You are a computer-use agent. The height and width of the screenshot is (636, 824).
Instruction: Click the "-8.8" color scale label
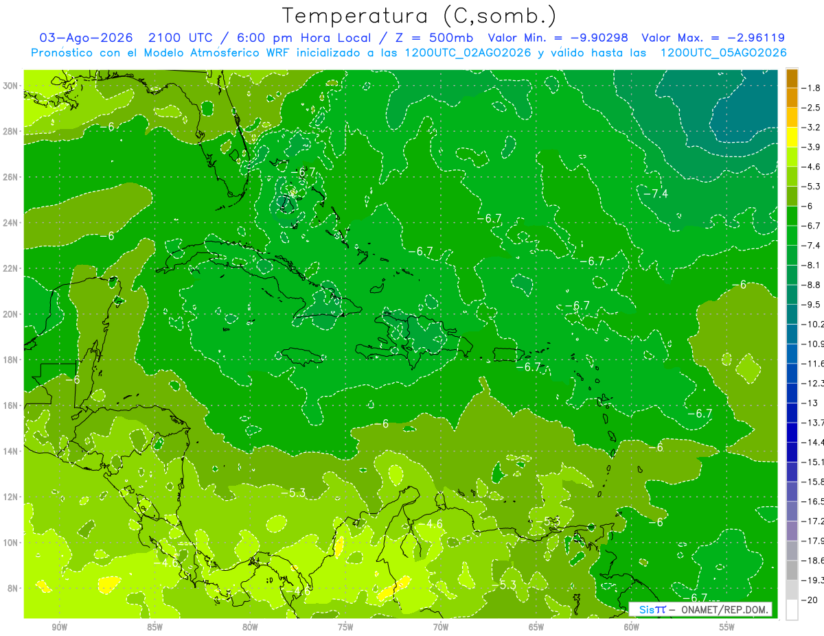(810, 285)
